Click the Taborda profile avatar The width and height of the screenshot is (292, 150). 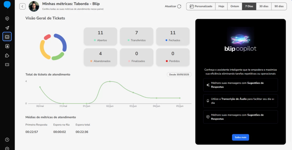point(34,6)
